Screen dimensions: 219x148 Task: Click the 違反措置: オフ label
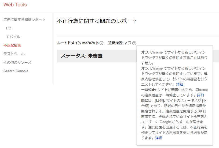click(x=120, y=43)
